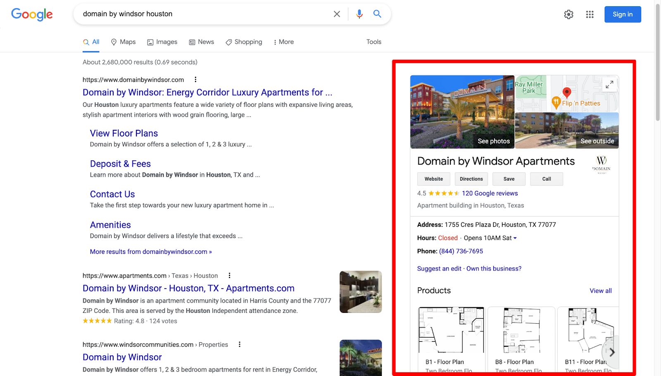This screenshot has width=661, height=376.
Task: Open three-dot menu beside domainbywindsor.com URL
Action: (195, 80)
